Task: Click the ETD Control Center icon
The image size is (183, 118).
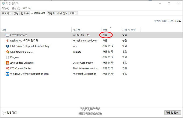Action: tap(8, 68)
